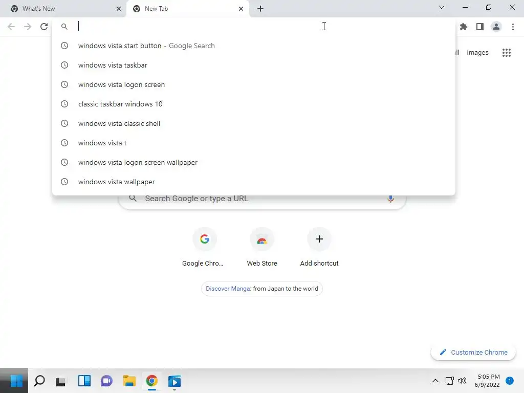The height and width of the screenshot is (393, 524).
Task: Open the Web Store shortcut tile
Action: tap(262, 247)
